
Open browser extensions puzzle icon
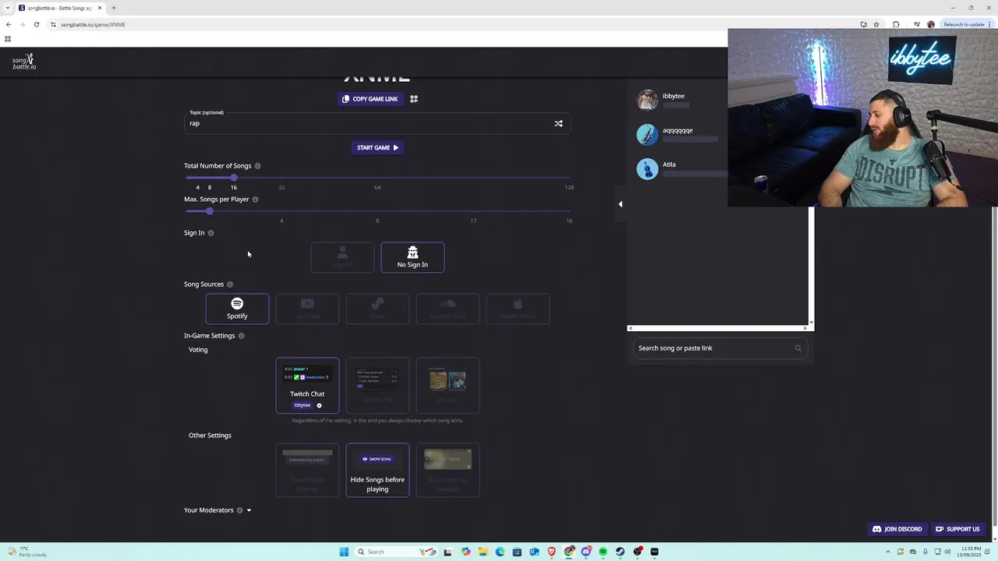896,24
